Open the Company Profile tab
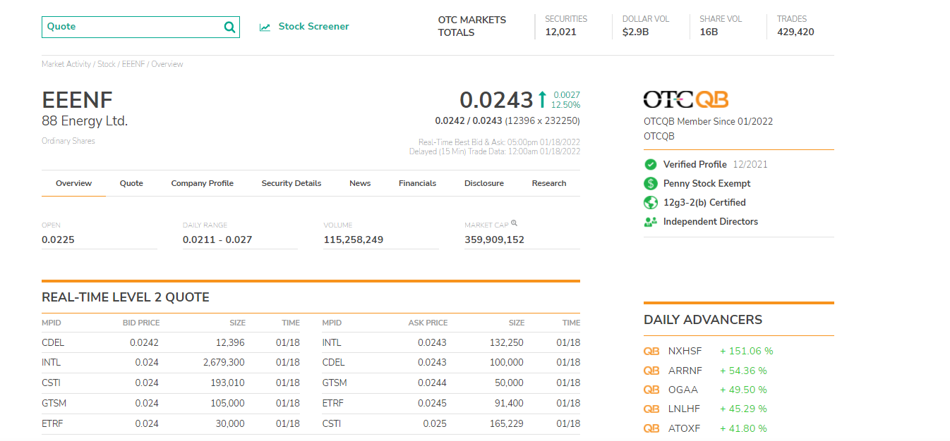The height and width of the screenshot is (441, 950). click(202, 183)
